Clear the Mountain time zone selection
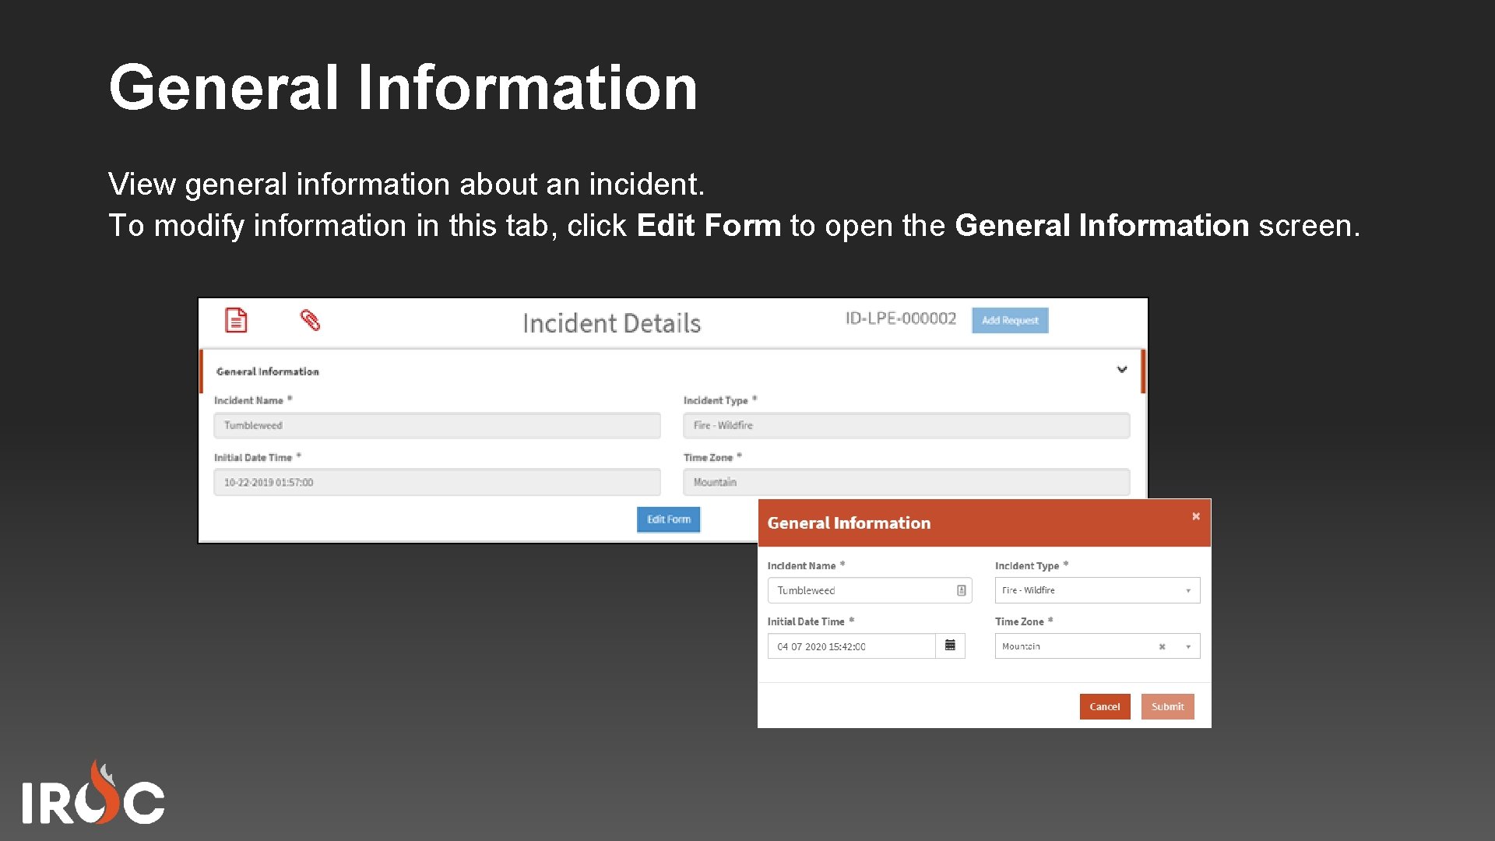Screen dimensions: 1495x841 pyautogui.click(x=1162, y=646)
